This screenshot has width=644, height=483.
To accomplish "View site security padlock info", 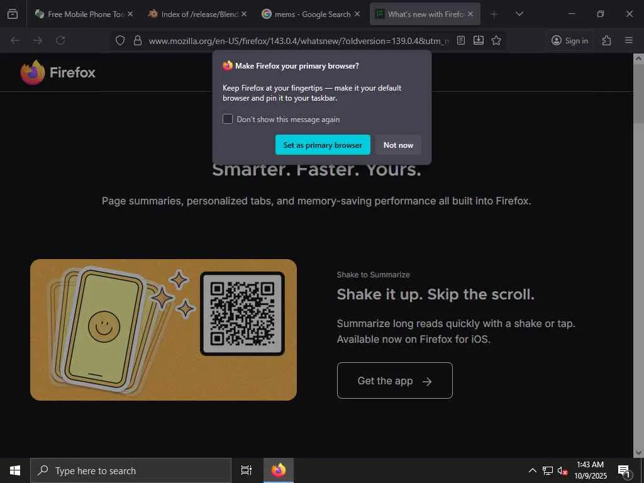I will click(138, 40).
